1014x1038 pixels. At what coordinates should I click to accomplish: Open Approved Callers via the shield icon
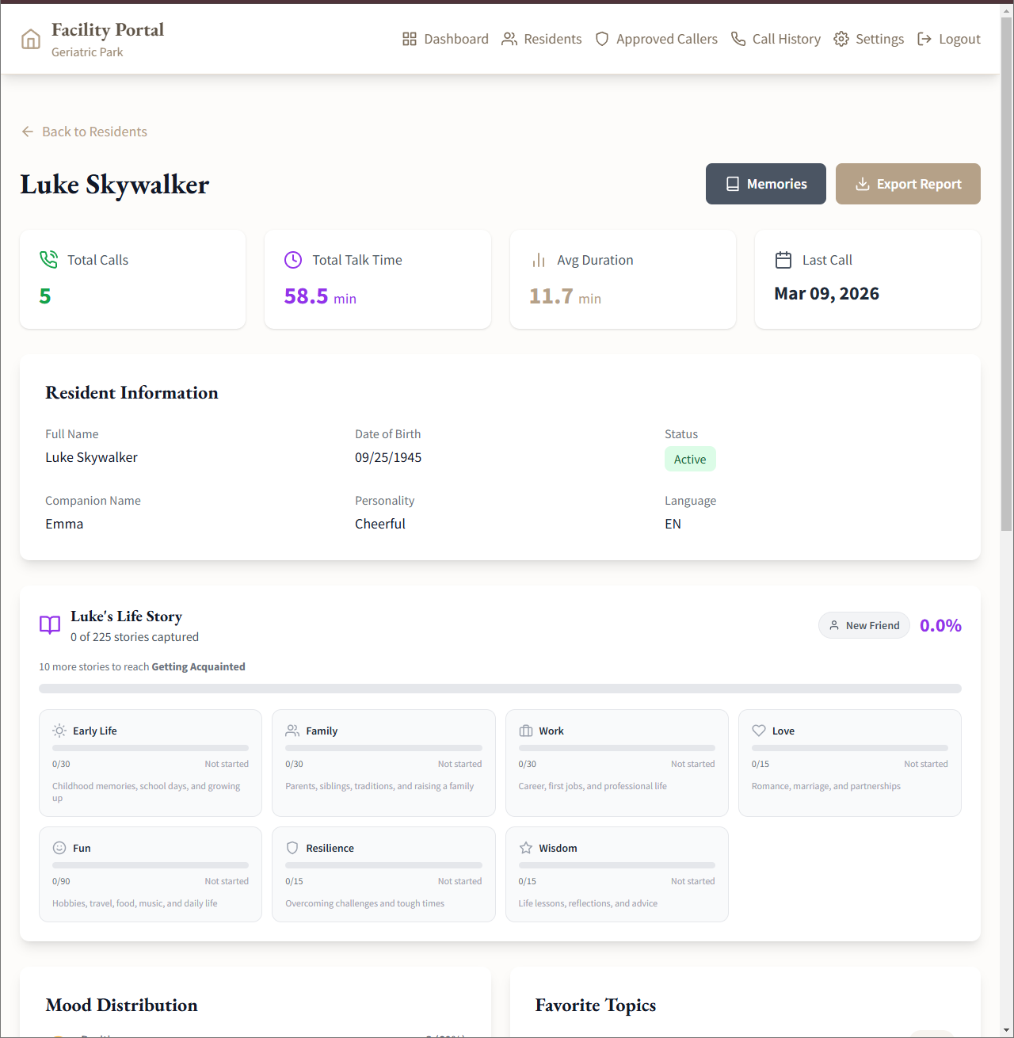click(x=602, y=38)
